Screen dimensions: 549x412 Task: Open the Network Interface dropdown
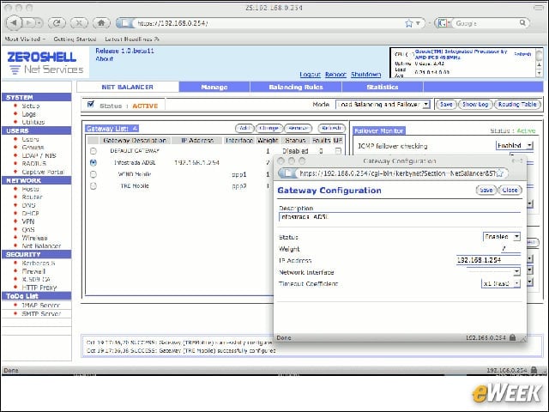click(493, 271)
